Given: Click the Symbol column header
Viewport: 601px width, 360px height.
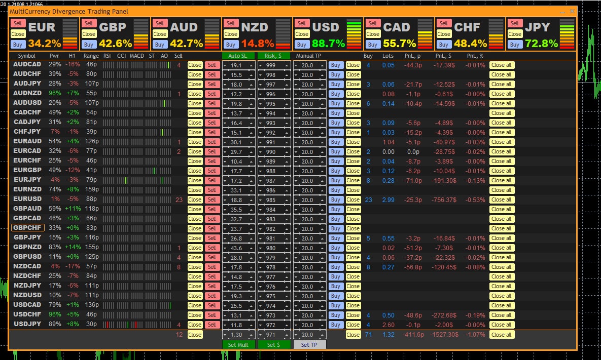Looking at the screenshot, I should 26,56.
